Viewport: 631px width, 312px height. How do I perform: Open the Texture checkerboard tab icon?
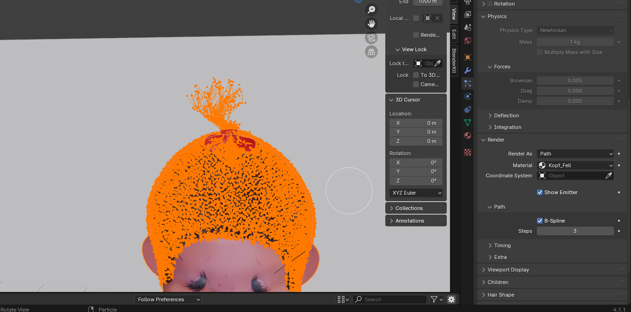[468, 152]
